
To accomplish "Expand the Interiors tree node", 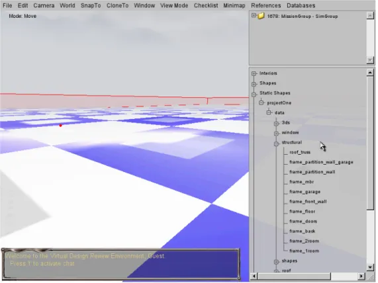I will (x=254, y=73).
